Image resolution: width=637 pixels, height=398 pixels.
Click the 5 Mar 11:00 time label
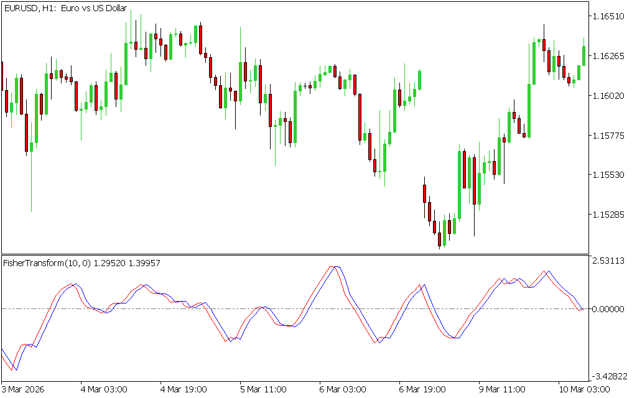tap(263, 389)
